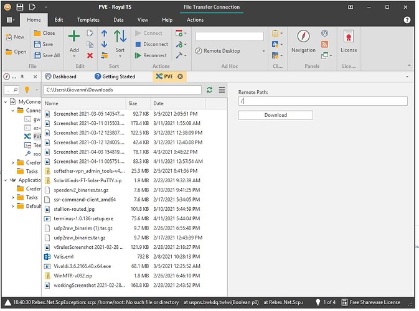The height and width of the screenshot is (311, 419).
Task: Click the Add green plus icon
Action: (74, 37)
